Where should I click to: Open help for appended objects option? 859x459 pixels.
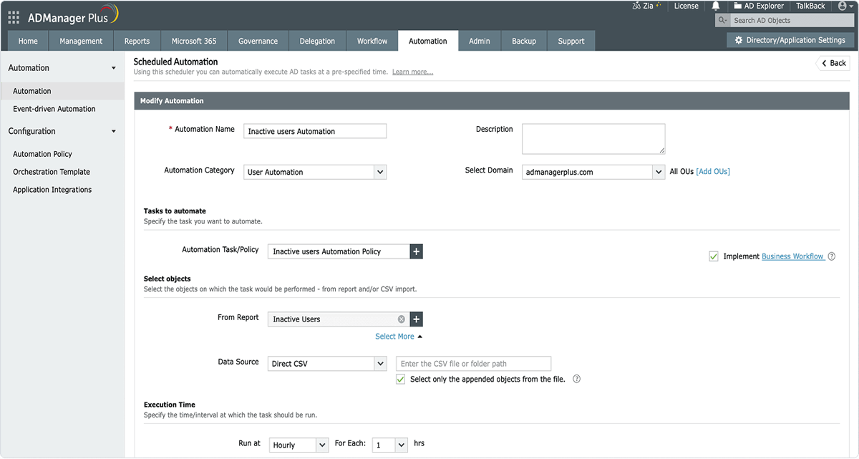pyautogui.click(x=576, y=380)
